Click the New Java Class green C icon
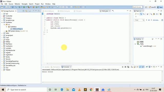164x92 pixels. pos(36,7)
